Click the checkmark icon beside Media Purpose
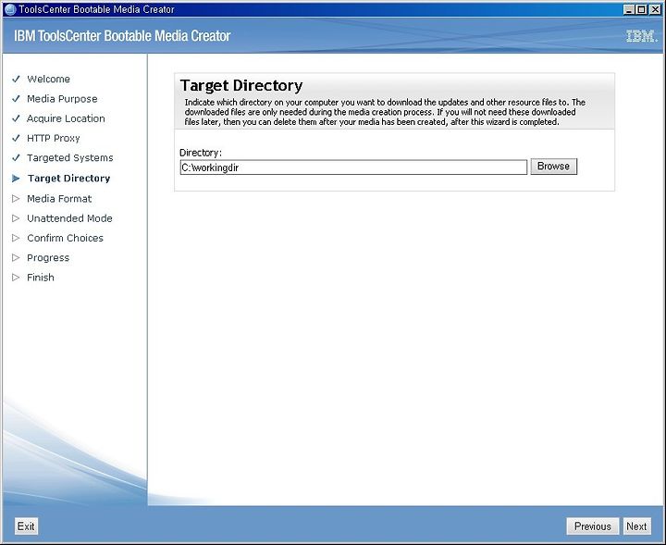 (x=16, y=99)
